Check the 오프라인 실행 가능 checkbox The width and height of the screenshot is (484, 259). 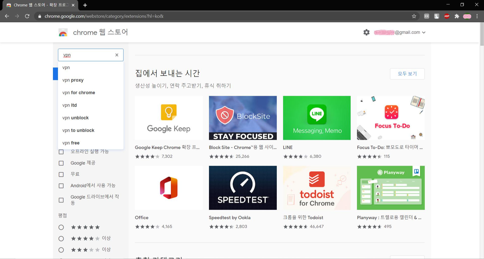click(x=61, y=152)
